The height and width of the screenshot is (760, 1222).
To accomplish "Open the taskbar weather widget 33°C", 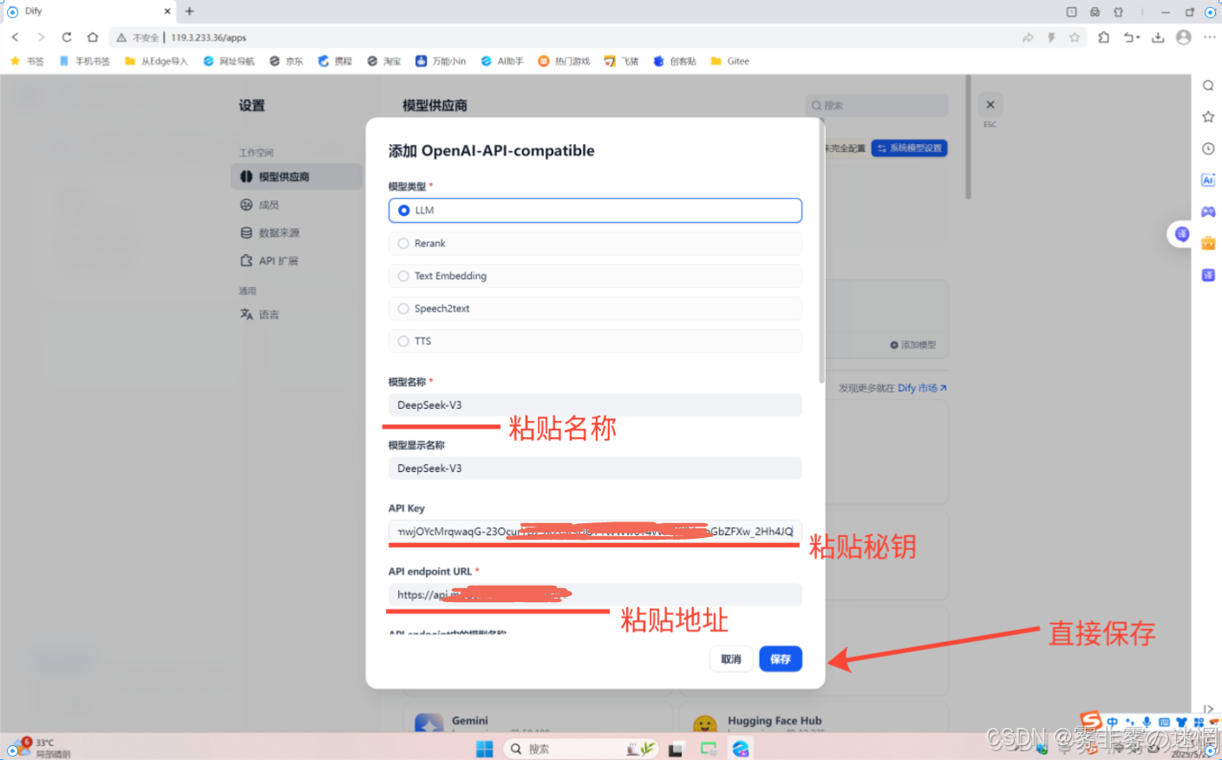I will tap(39, 748).
